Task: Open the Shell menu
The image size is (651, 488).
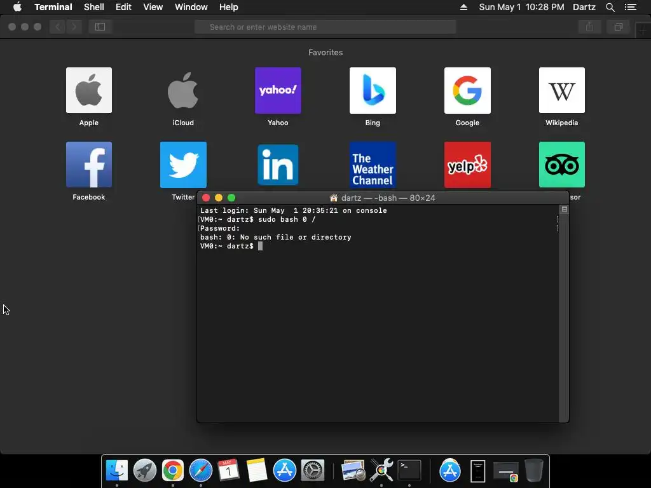Action: point(94,7)
